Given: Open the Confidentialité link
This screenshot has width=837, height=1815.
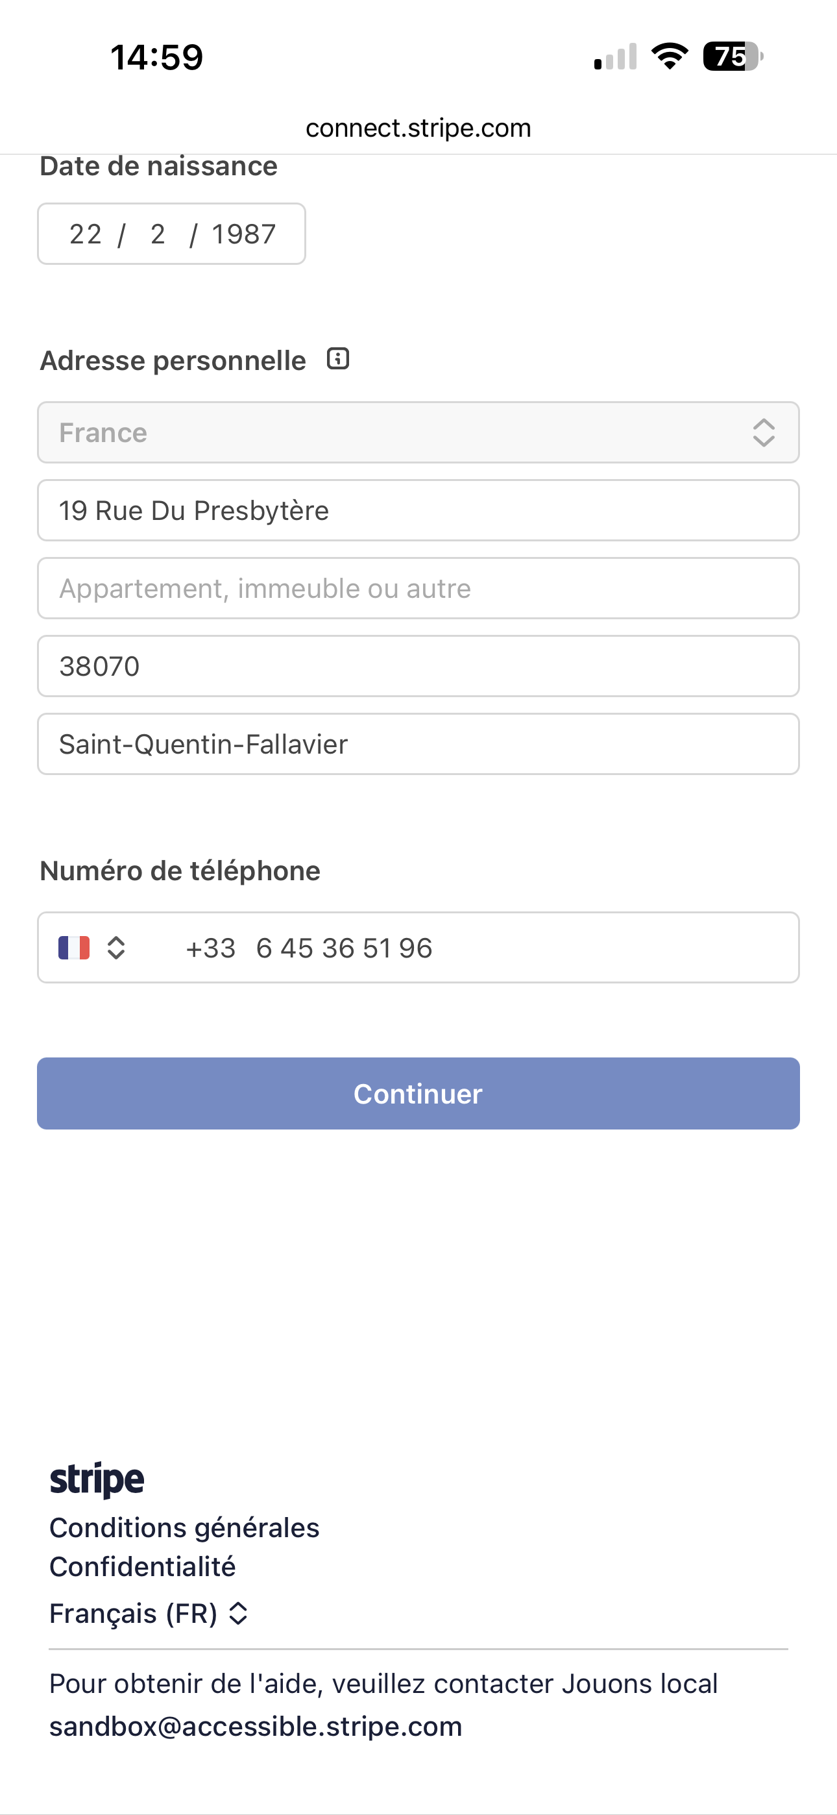Looking at the screenshot, I should point(143,1566).
